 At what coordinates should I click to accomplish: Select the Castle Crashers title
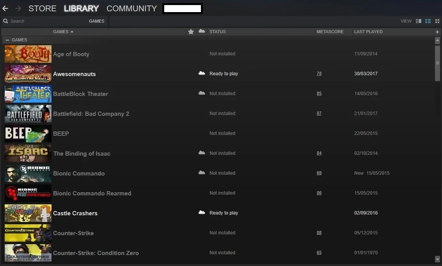[x=75, y=213]
